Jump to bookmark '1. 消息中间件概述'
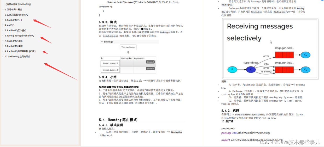 tap(13, 9)
